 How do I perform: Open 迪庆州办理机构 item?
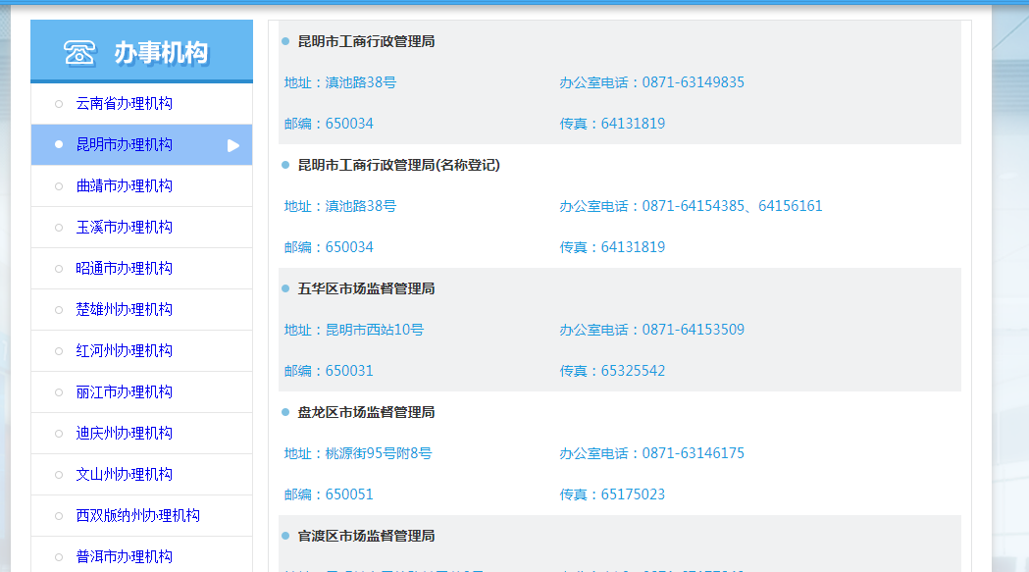[x=124, y=434]
